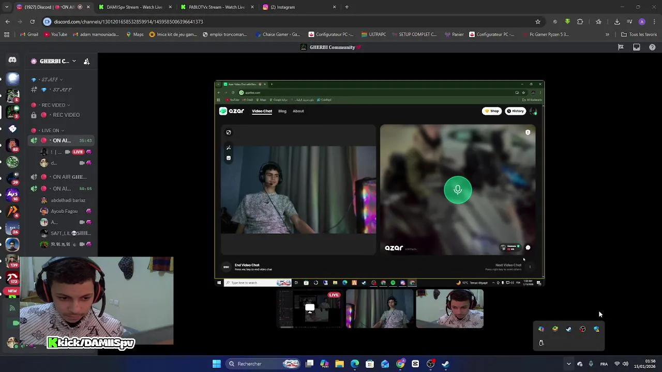
Task: Switch to the DAMIISpv Stream tab
Action: tap(134, 7)
